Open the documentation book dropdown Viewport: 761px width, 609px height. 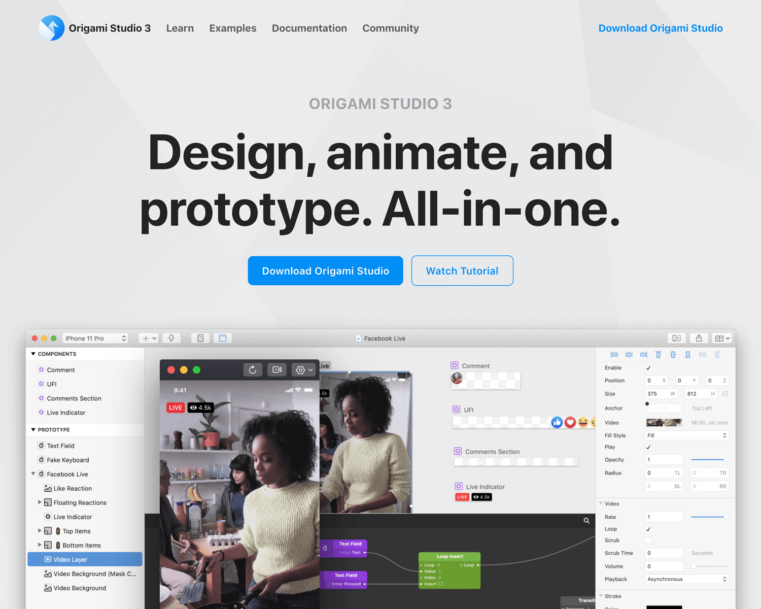(722, 339)
